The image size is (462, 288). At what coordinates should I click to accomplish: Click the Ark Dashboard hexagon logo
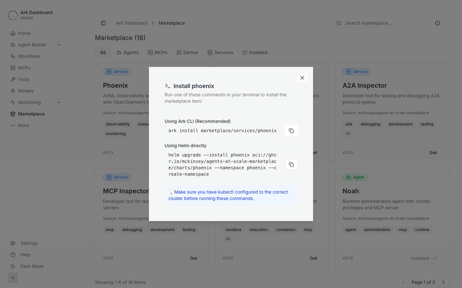(13, 15)
